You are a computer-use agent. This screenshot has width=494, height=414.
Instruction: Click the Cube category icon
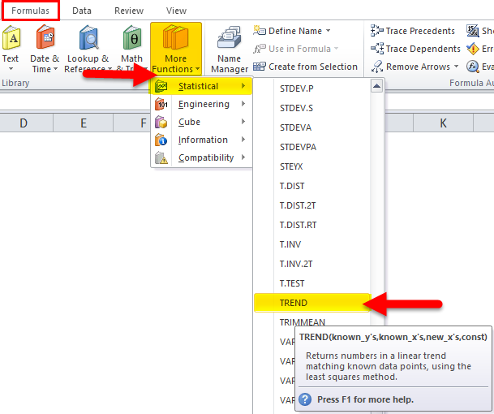point(161,122)
